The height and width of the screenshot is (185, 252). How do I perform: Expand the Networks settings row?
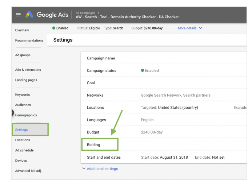click(164, 95)
